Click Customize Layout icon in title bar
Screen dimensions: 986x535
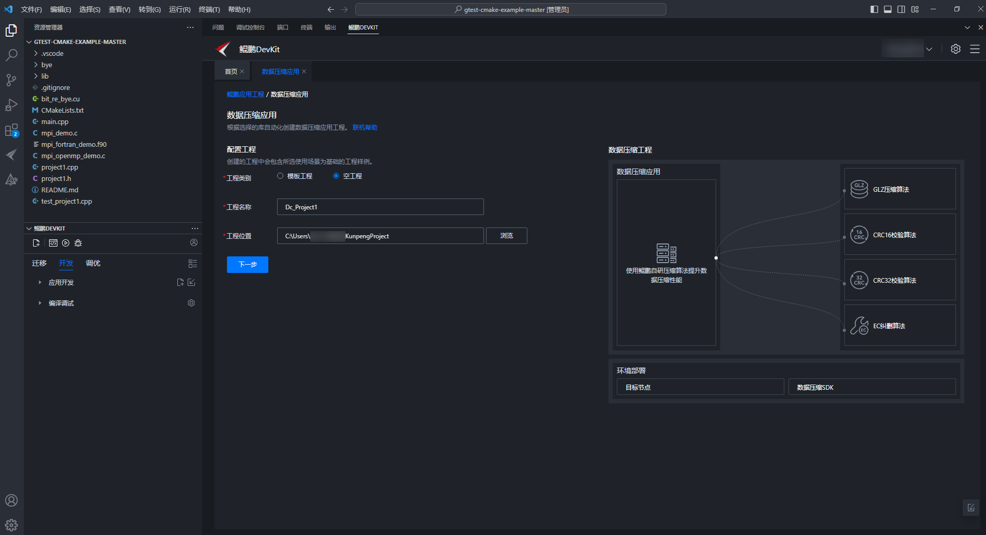click(x=915, y=9)
